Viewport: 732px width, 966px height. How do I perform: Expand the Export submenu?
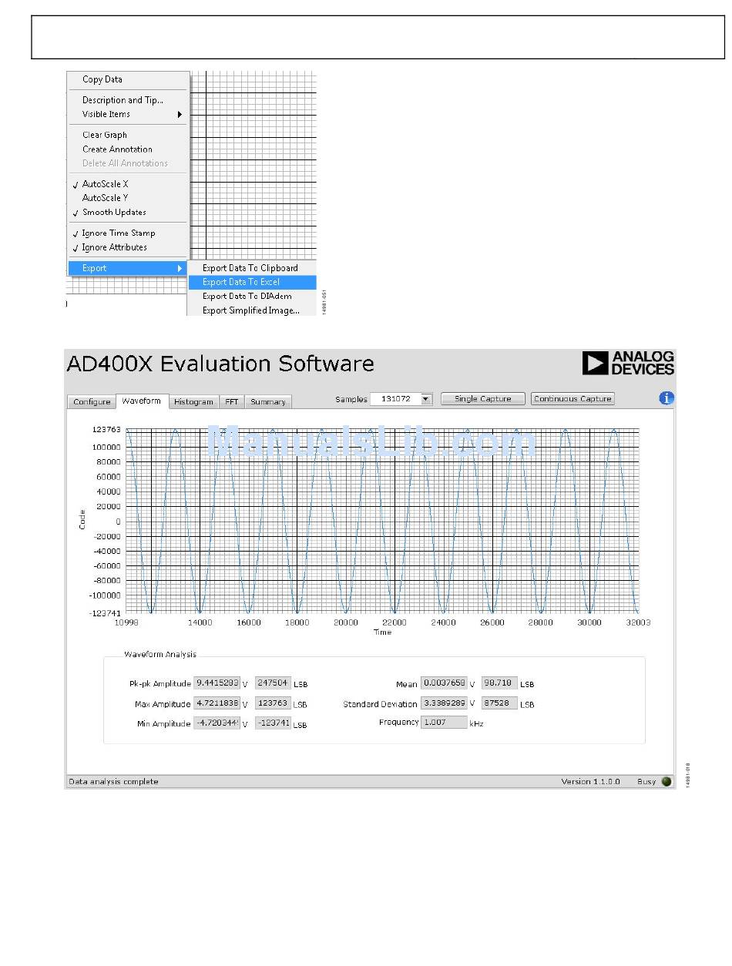pyautogui.click(x=128, y=268)
